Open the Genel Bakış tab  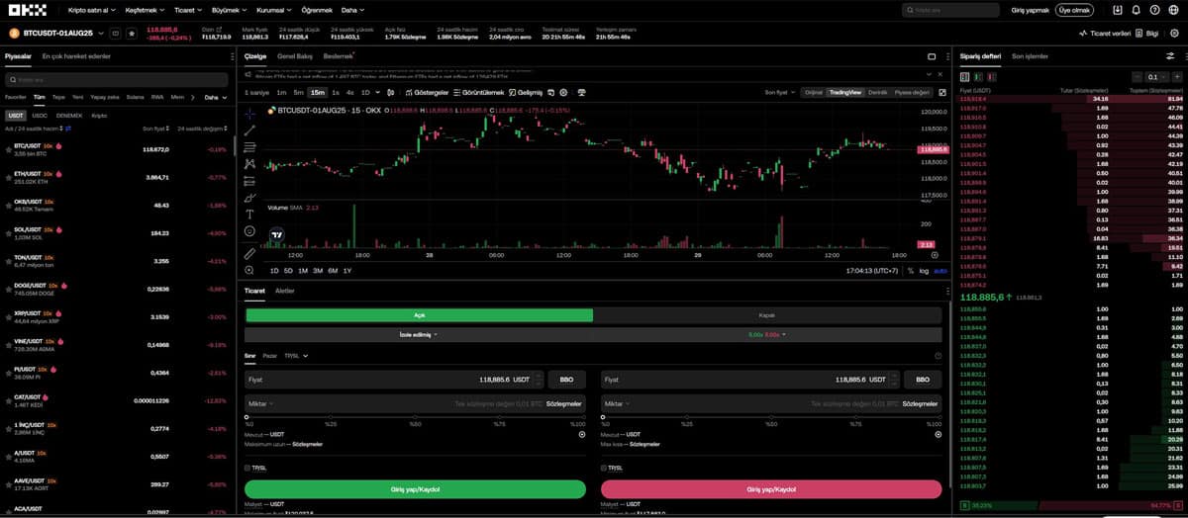tap(294, 56)
